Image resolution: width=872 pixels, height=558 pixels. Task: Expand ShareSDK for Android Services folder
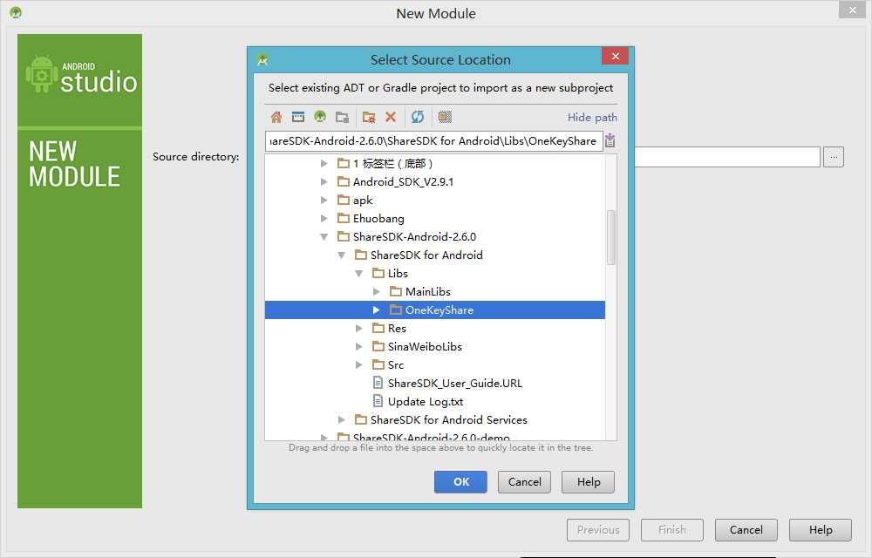click(x=342, y=419)
